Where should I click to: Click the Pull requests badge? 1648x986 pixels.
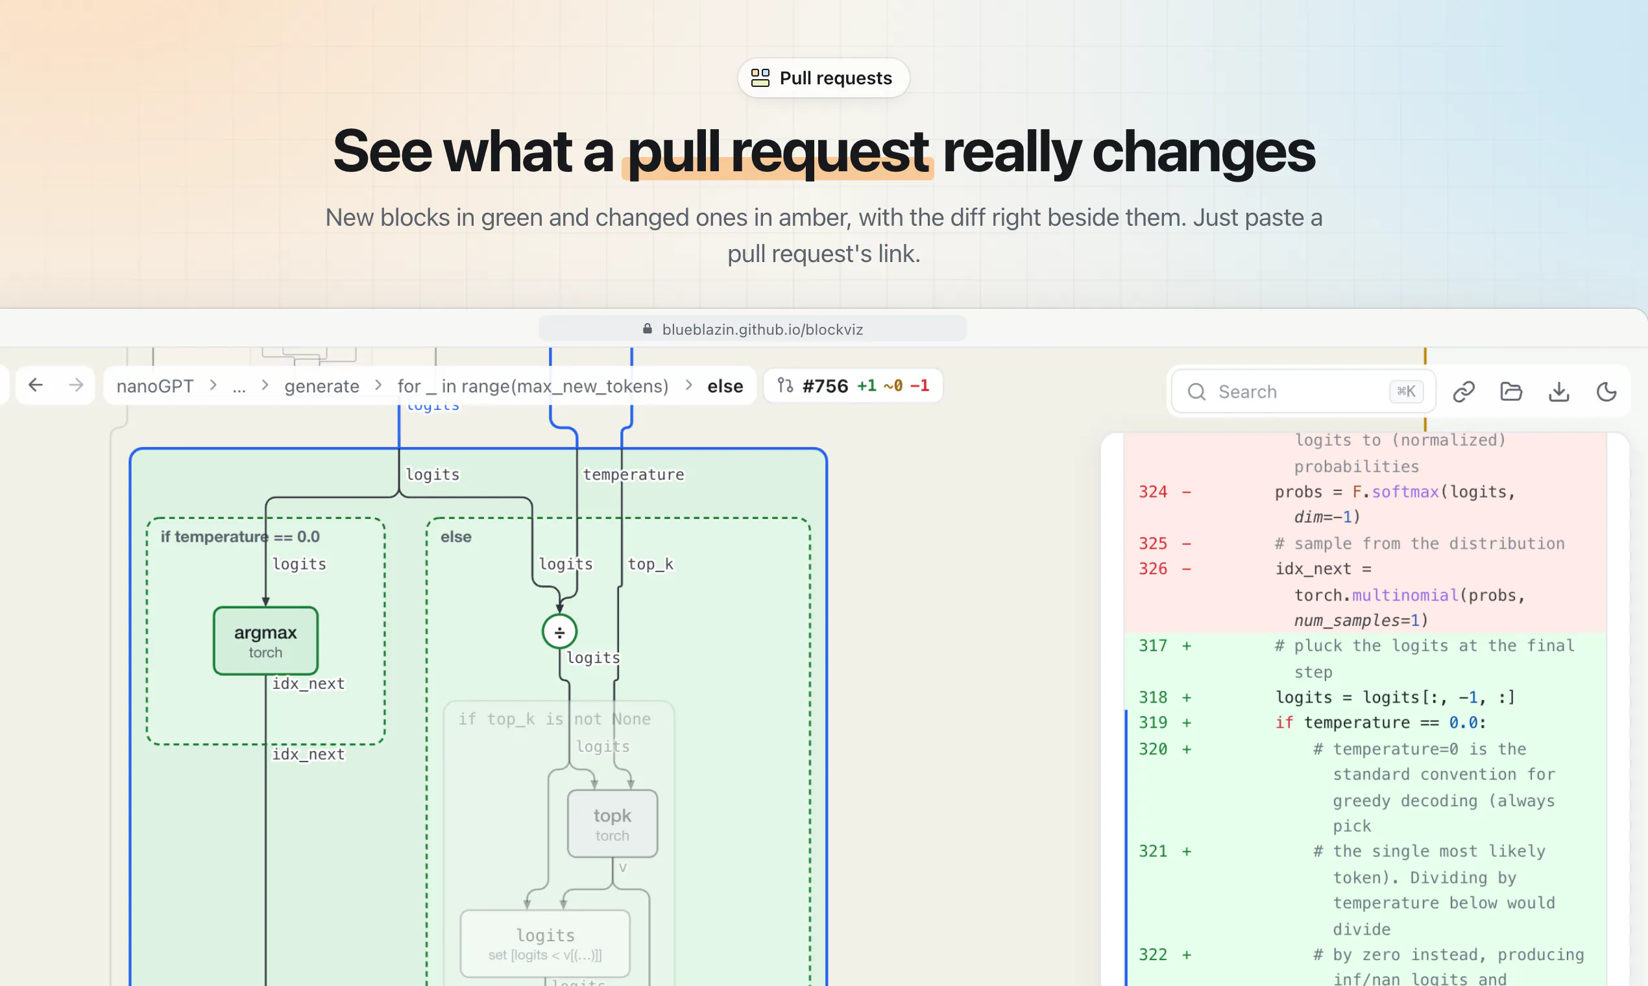click(823, 78)
